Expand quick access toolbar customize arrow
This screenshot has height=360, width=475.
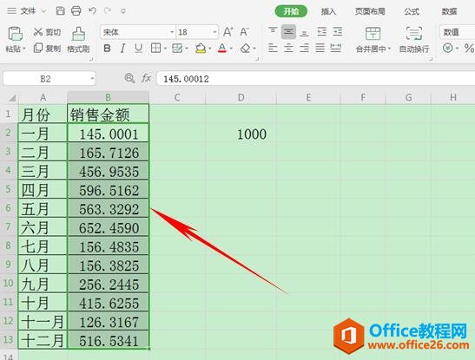[x=123, y=11]
